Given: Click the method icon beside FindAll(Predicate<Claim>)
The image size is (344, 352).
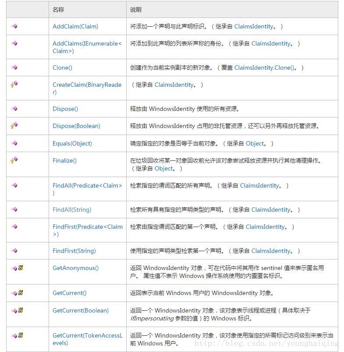Looking at the screenshot, I should 14,185.
